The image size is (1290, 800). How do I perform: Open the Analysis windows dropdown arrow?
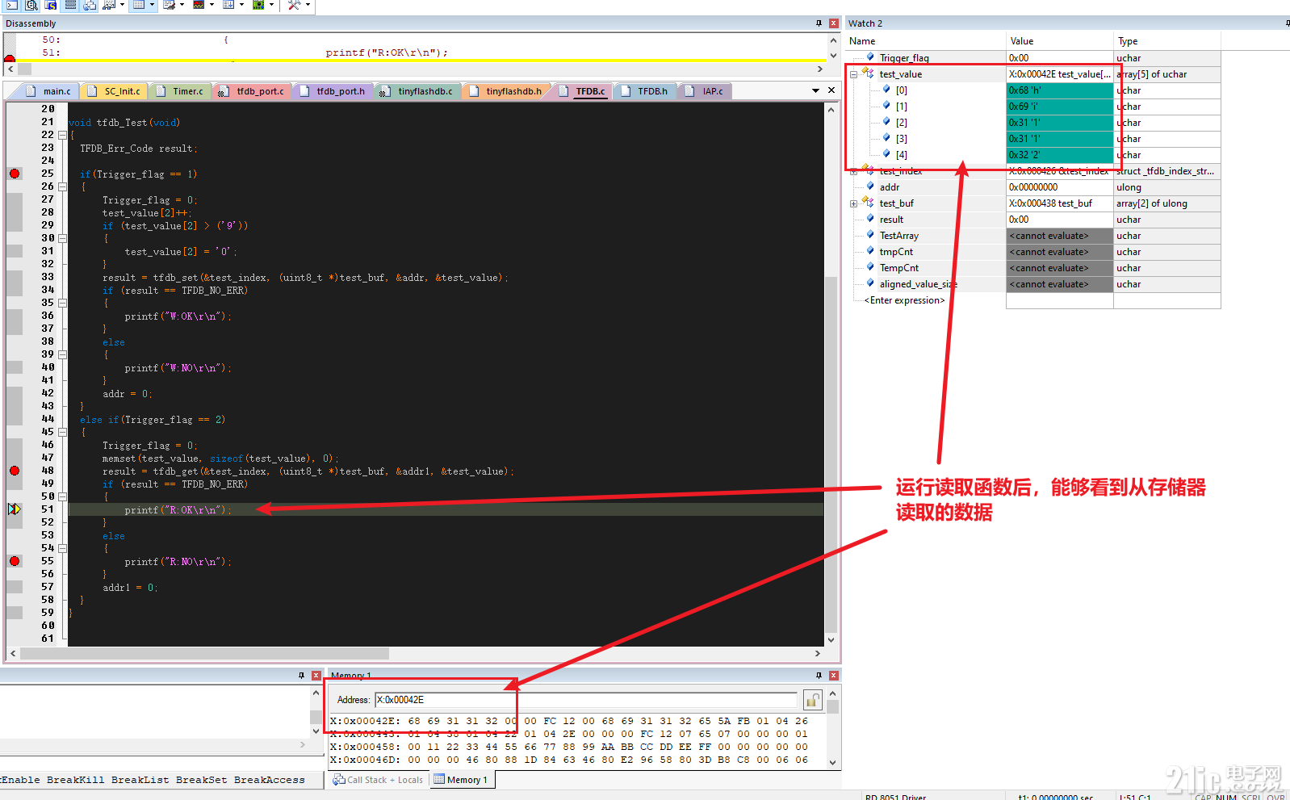click(212, 5)
